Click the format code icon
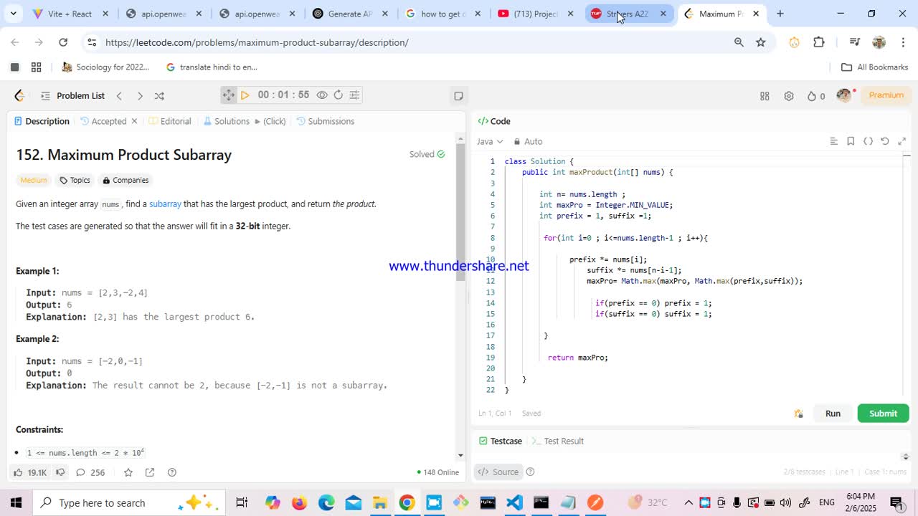 click(x=833, y=141)
